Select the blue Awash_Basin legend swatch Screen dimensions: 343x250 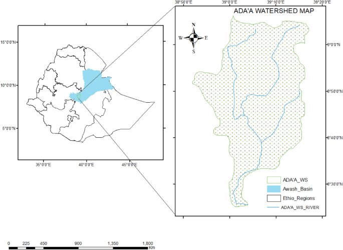click(274, 189)
